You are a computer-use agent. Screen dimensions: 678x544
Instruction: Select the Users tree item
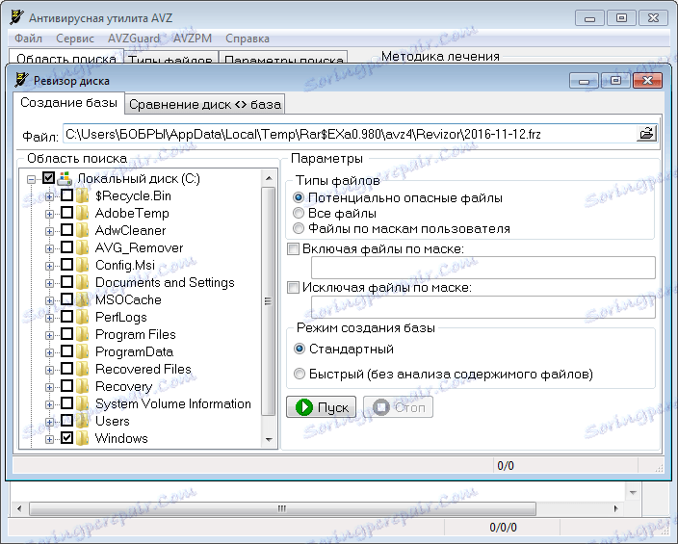coord(113,421)
